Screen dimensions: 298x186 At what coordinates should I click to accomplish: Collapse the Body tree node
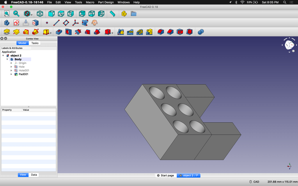[8, 59]
